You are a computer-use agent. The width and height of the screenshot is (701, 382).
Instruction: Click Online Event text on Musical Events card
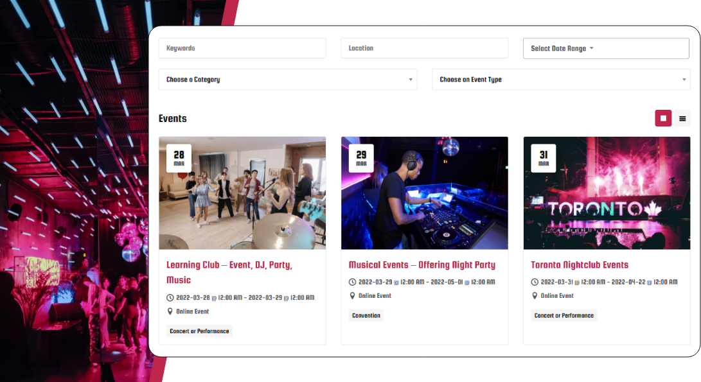coord(375,296)
